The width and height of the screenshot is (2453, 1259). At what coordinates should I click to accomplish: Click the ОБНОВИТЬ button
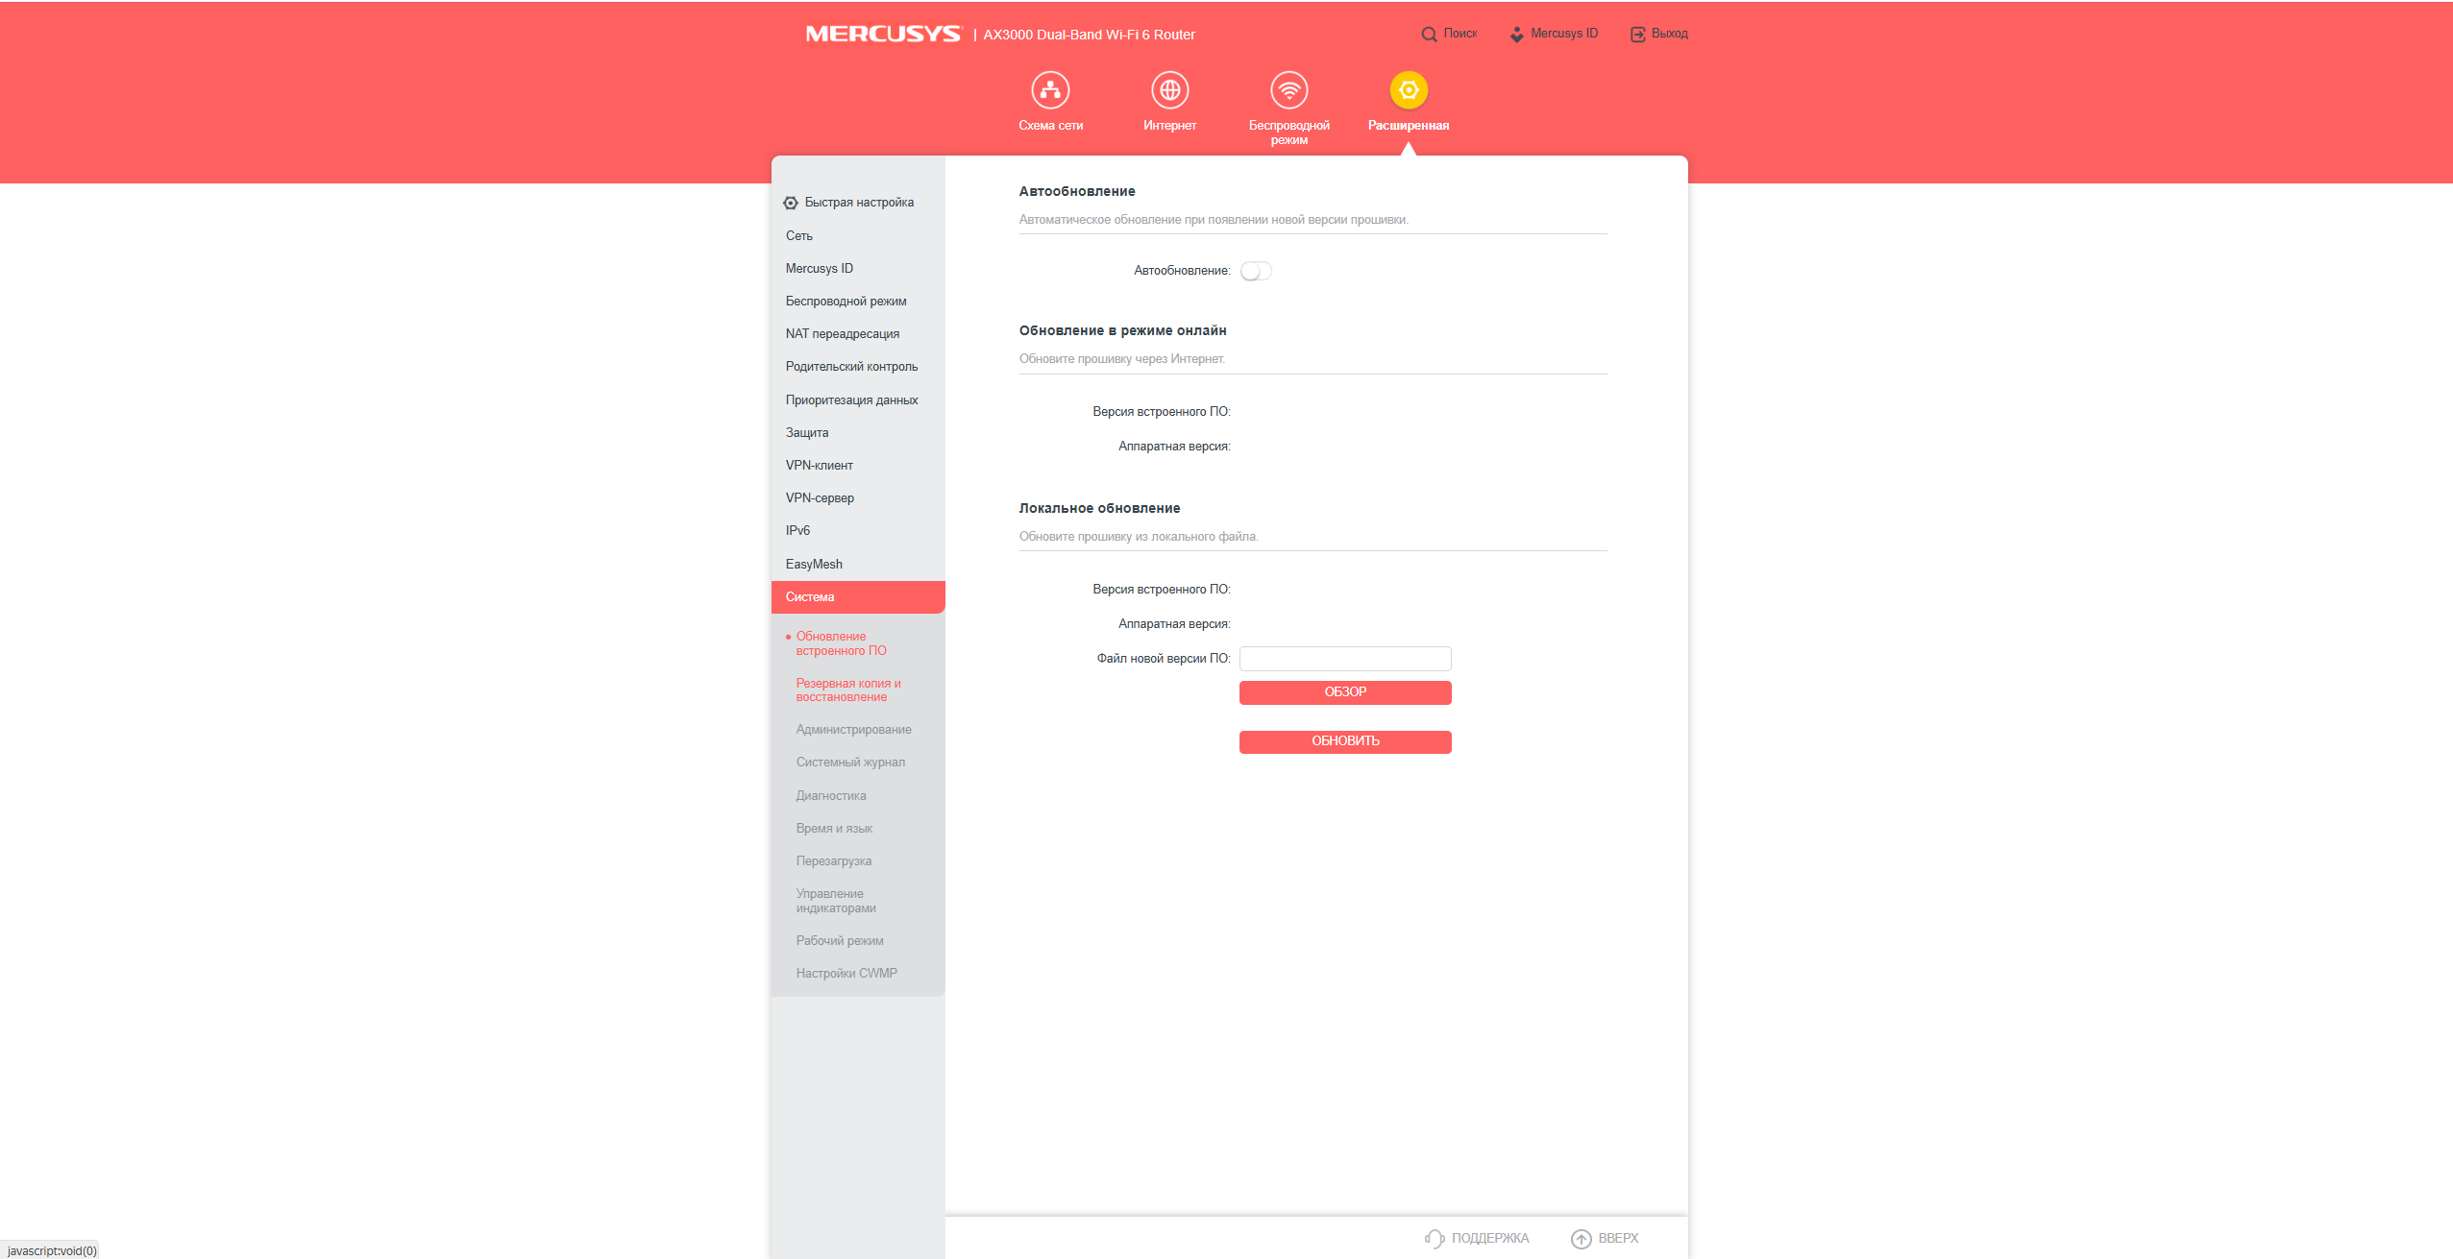[x=1345, y=741]
